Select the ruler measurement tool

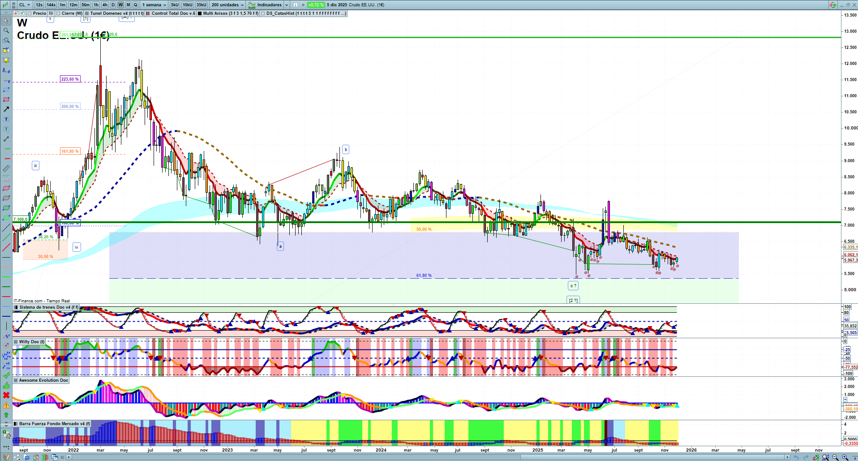point(6,168)
